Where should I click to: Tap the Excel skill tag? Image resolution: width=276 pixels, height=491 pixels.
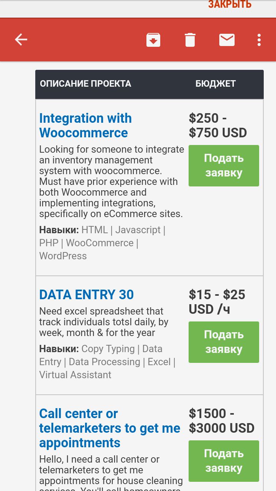point(159,362)
